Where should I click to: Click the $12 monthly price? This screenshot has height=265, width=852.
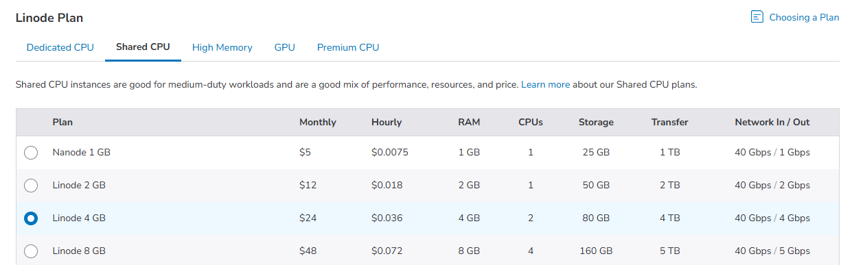(308, 185)
